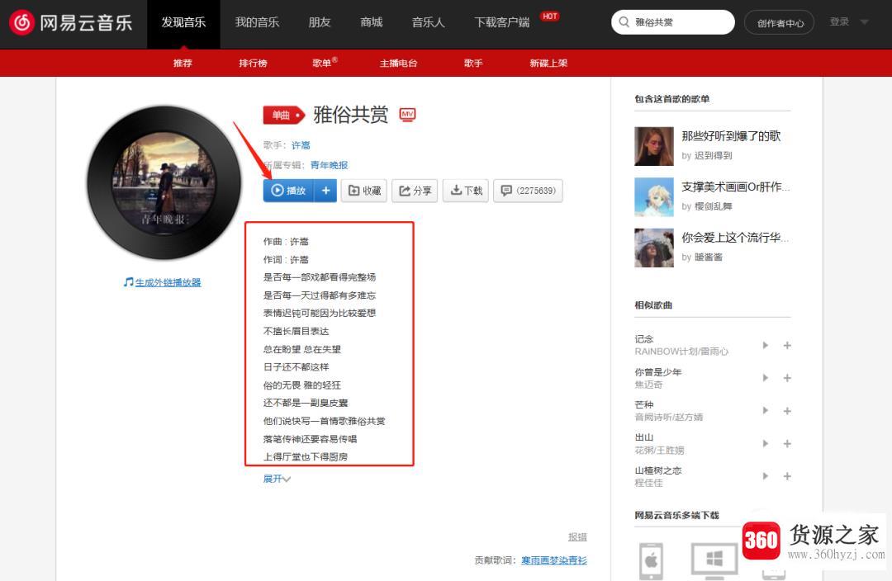This screenshot has width=892, height=581.
Task: Add 芒种 to playlist
Action: 787,410
